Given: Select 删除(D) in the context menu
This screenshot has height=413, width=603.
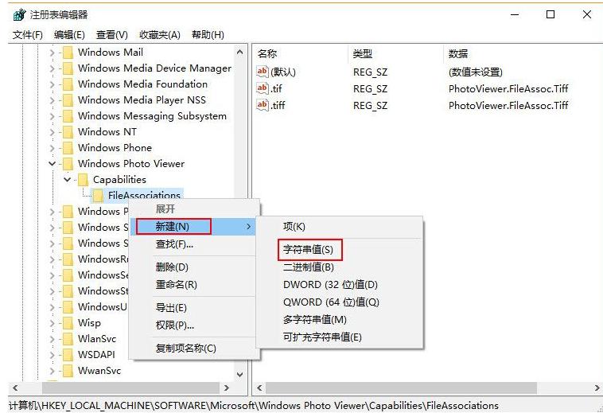Looking at the screenshot, I should click(x=172, y=267).
